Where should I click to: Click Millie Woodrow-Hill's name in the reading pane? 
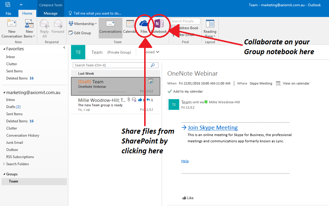[224, 102]
